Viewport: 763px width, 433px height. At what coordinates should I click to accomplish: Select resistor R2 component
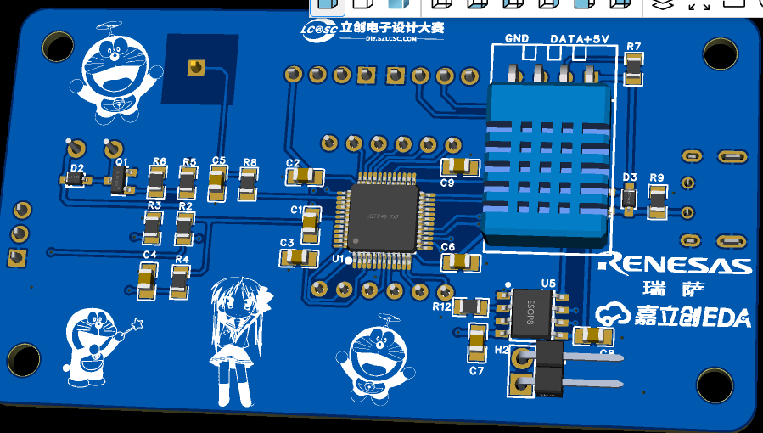[x=184, y=228]
